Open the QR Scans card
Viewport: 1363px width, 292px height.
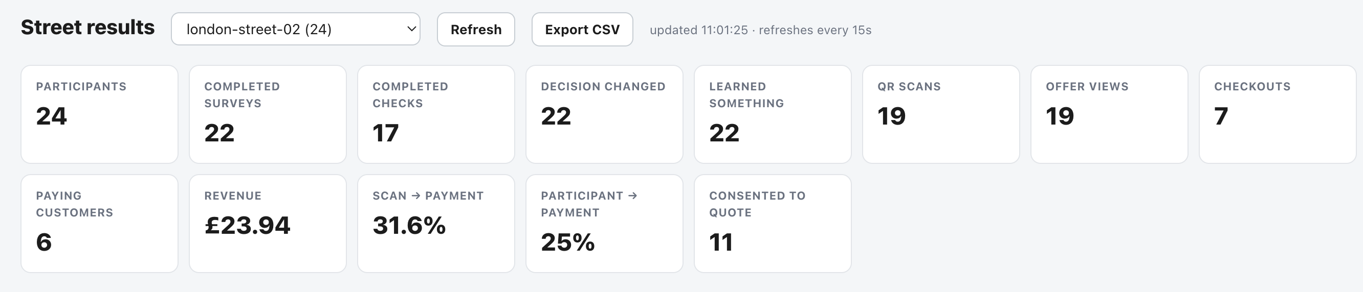click(941, 114)
